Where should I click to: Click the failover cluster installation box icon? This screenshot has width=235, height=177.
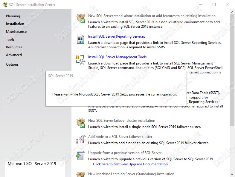coord(81,123)
